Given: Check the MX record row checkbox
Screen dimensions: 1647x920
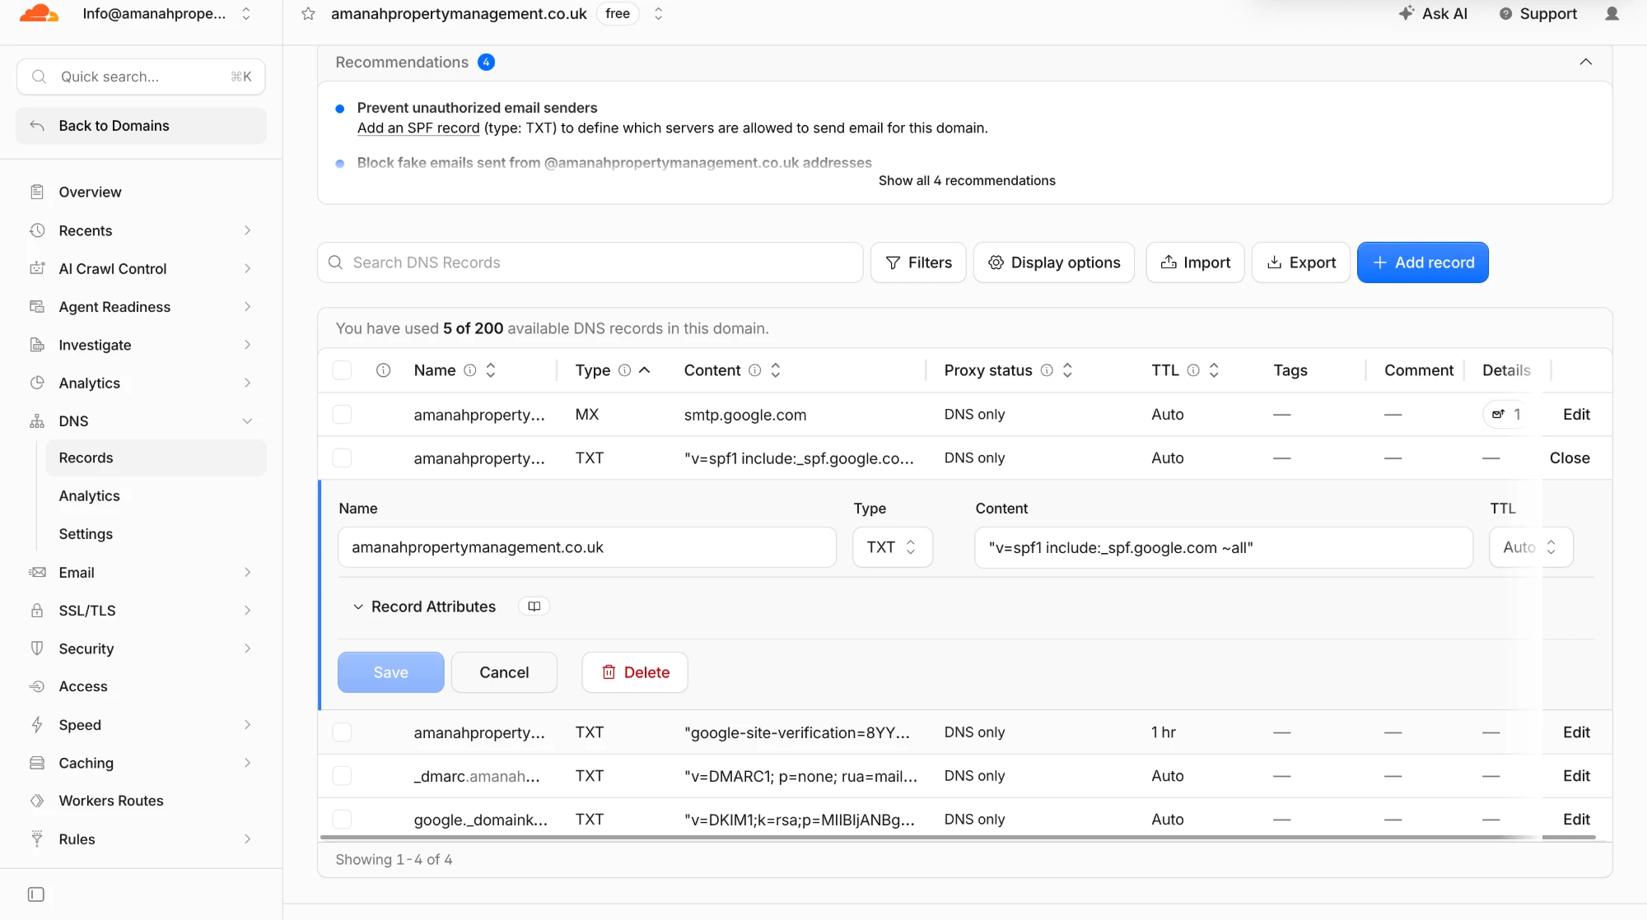Looking at the screenshot, I should pyautogui.click(x=342, y=415).
